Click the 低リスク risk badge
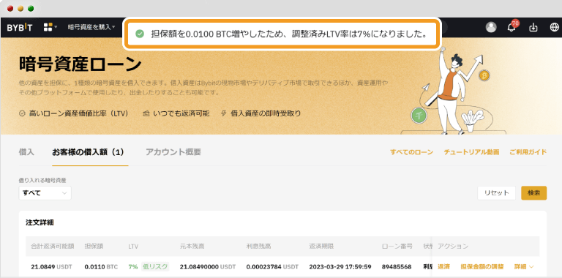 click(x=155, y=266)
